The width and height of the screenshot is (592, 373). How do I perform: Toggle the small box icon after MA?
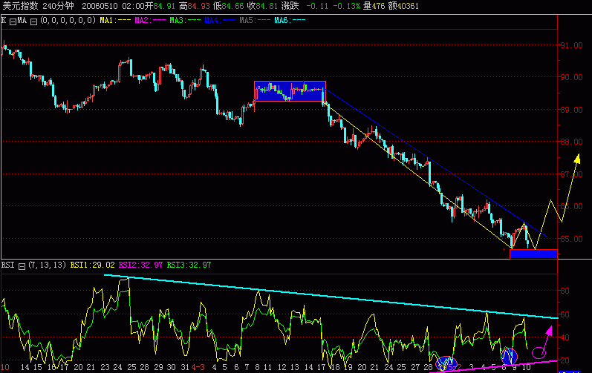click(33, 22)
